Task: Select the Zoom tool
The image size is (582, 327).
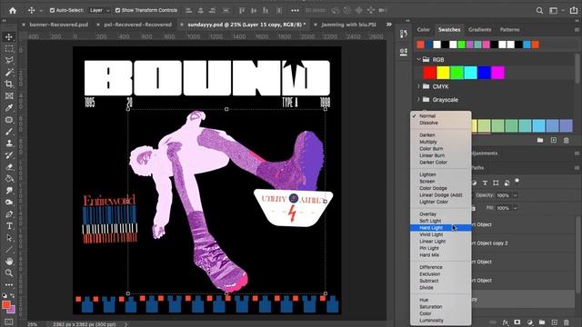Action: (9, 273)
